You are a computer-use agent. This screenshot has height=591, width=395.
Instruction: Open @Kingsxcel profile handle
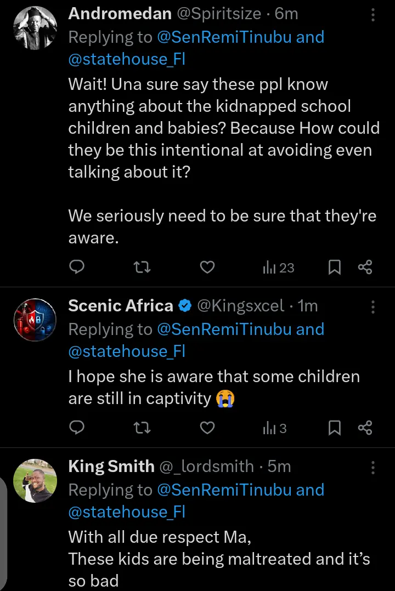pyautogui.click(x=240, y=305)
